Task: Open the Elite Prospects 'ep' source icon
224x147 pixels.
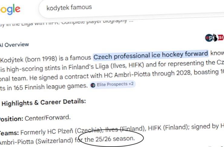Action: pyautogui.click(x=208, y=38)
